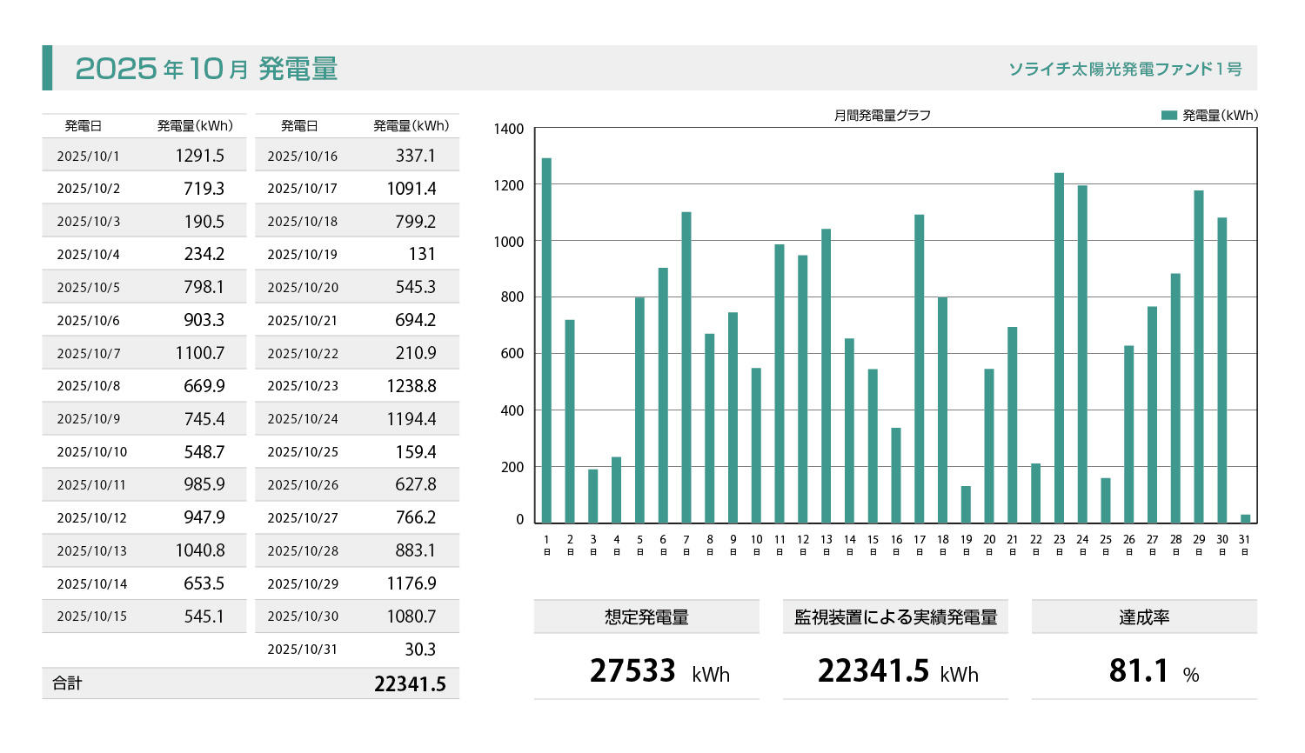Select the short day 19 bar

point(966,504)
